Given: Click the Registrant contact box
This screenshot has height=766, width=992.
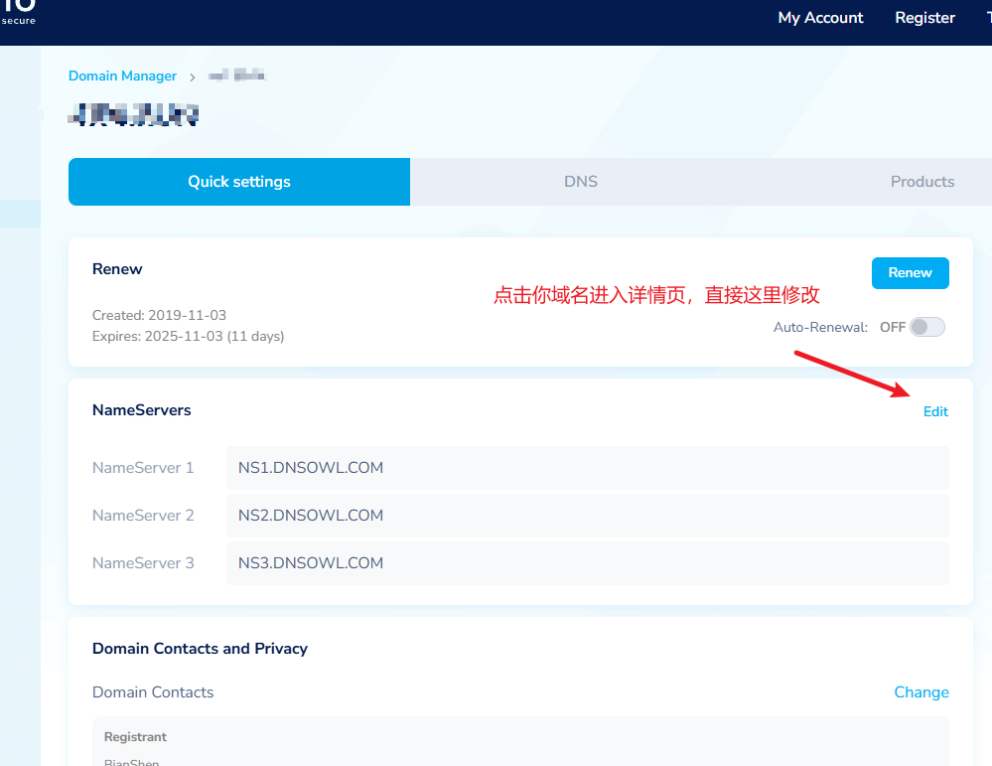Looking at the screenshot, I should tap(520, 741).
